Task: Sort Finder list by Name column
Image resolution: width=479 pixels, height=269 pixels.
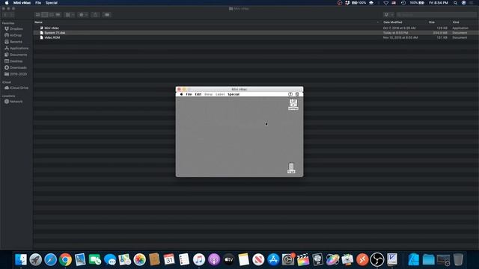Action: (38, 22)
